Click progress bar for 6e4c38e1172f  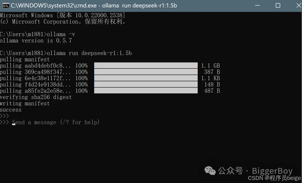(x=146, y=78)
